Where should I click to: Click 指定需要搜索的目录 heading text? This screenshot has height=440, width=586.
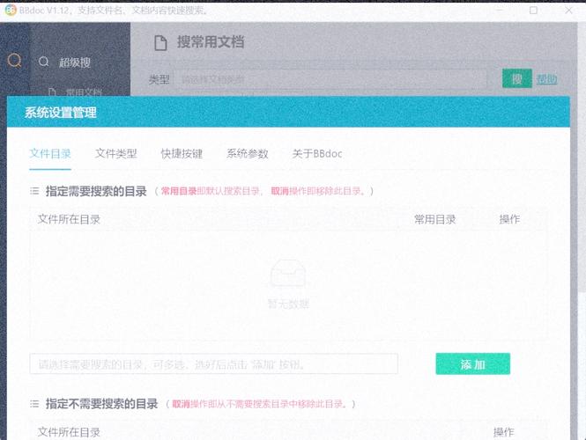[96, 192]
